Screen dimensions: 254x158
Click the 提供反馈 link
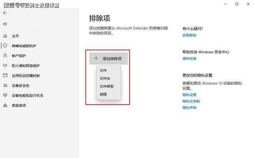[189, 58]
